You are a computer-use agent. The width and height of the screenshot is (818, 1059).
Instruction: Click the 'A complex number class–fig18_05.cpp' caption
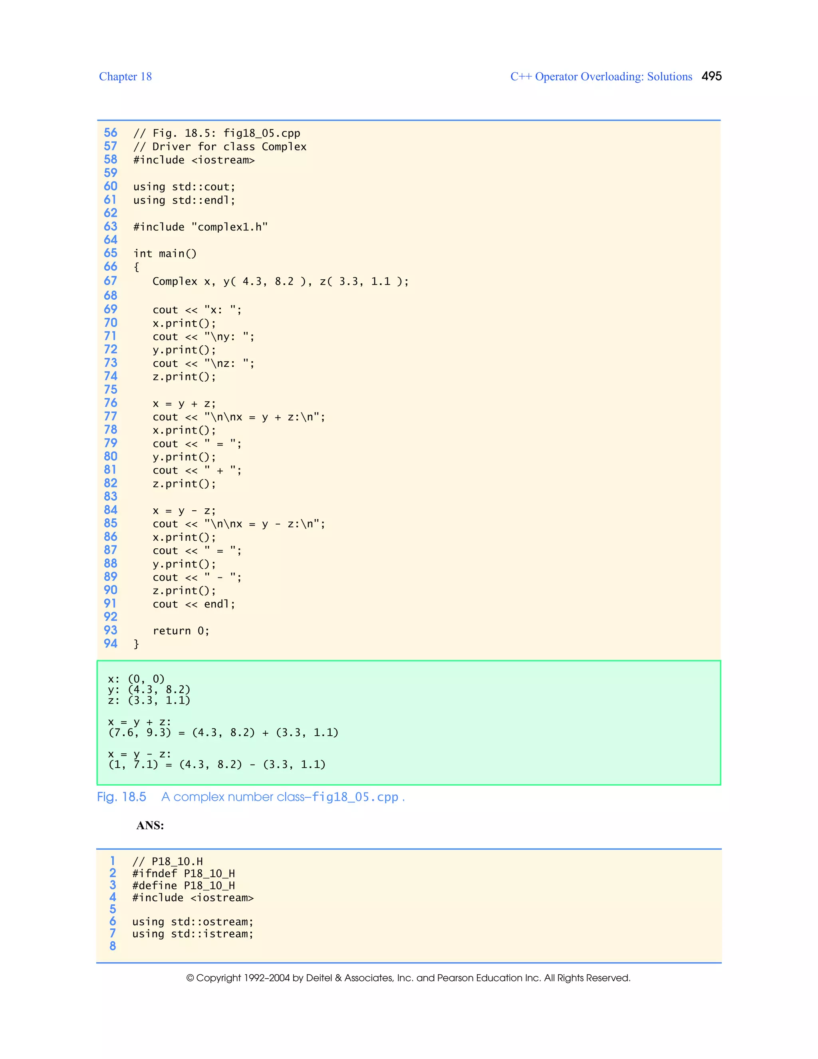click(280, 797)
